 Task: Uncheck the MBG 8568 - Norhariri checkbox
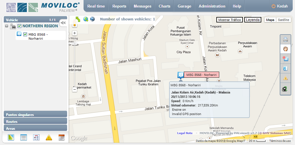click(25, 35)
